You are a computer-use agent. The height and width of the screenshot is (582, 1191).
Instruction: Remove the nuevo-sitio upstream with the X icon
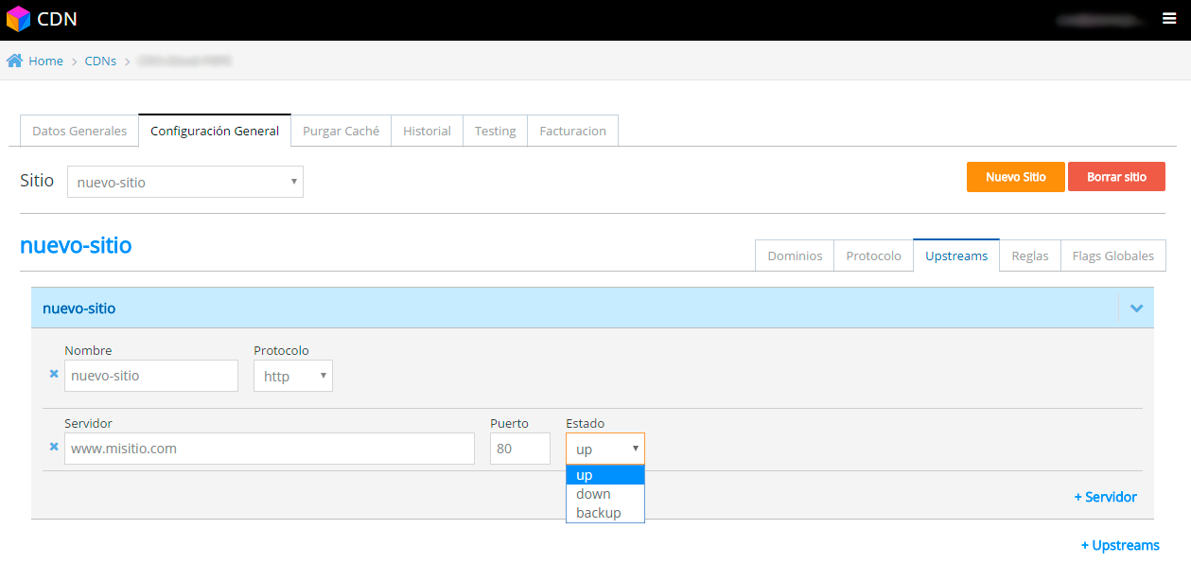54,375
